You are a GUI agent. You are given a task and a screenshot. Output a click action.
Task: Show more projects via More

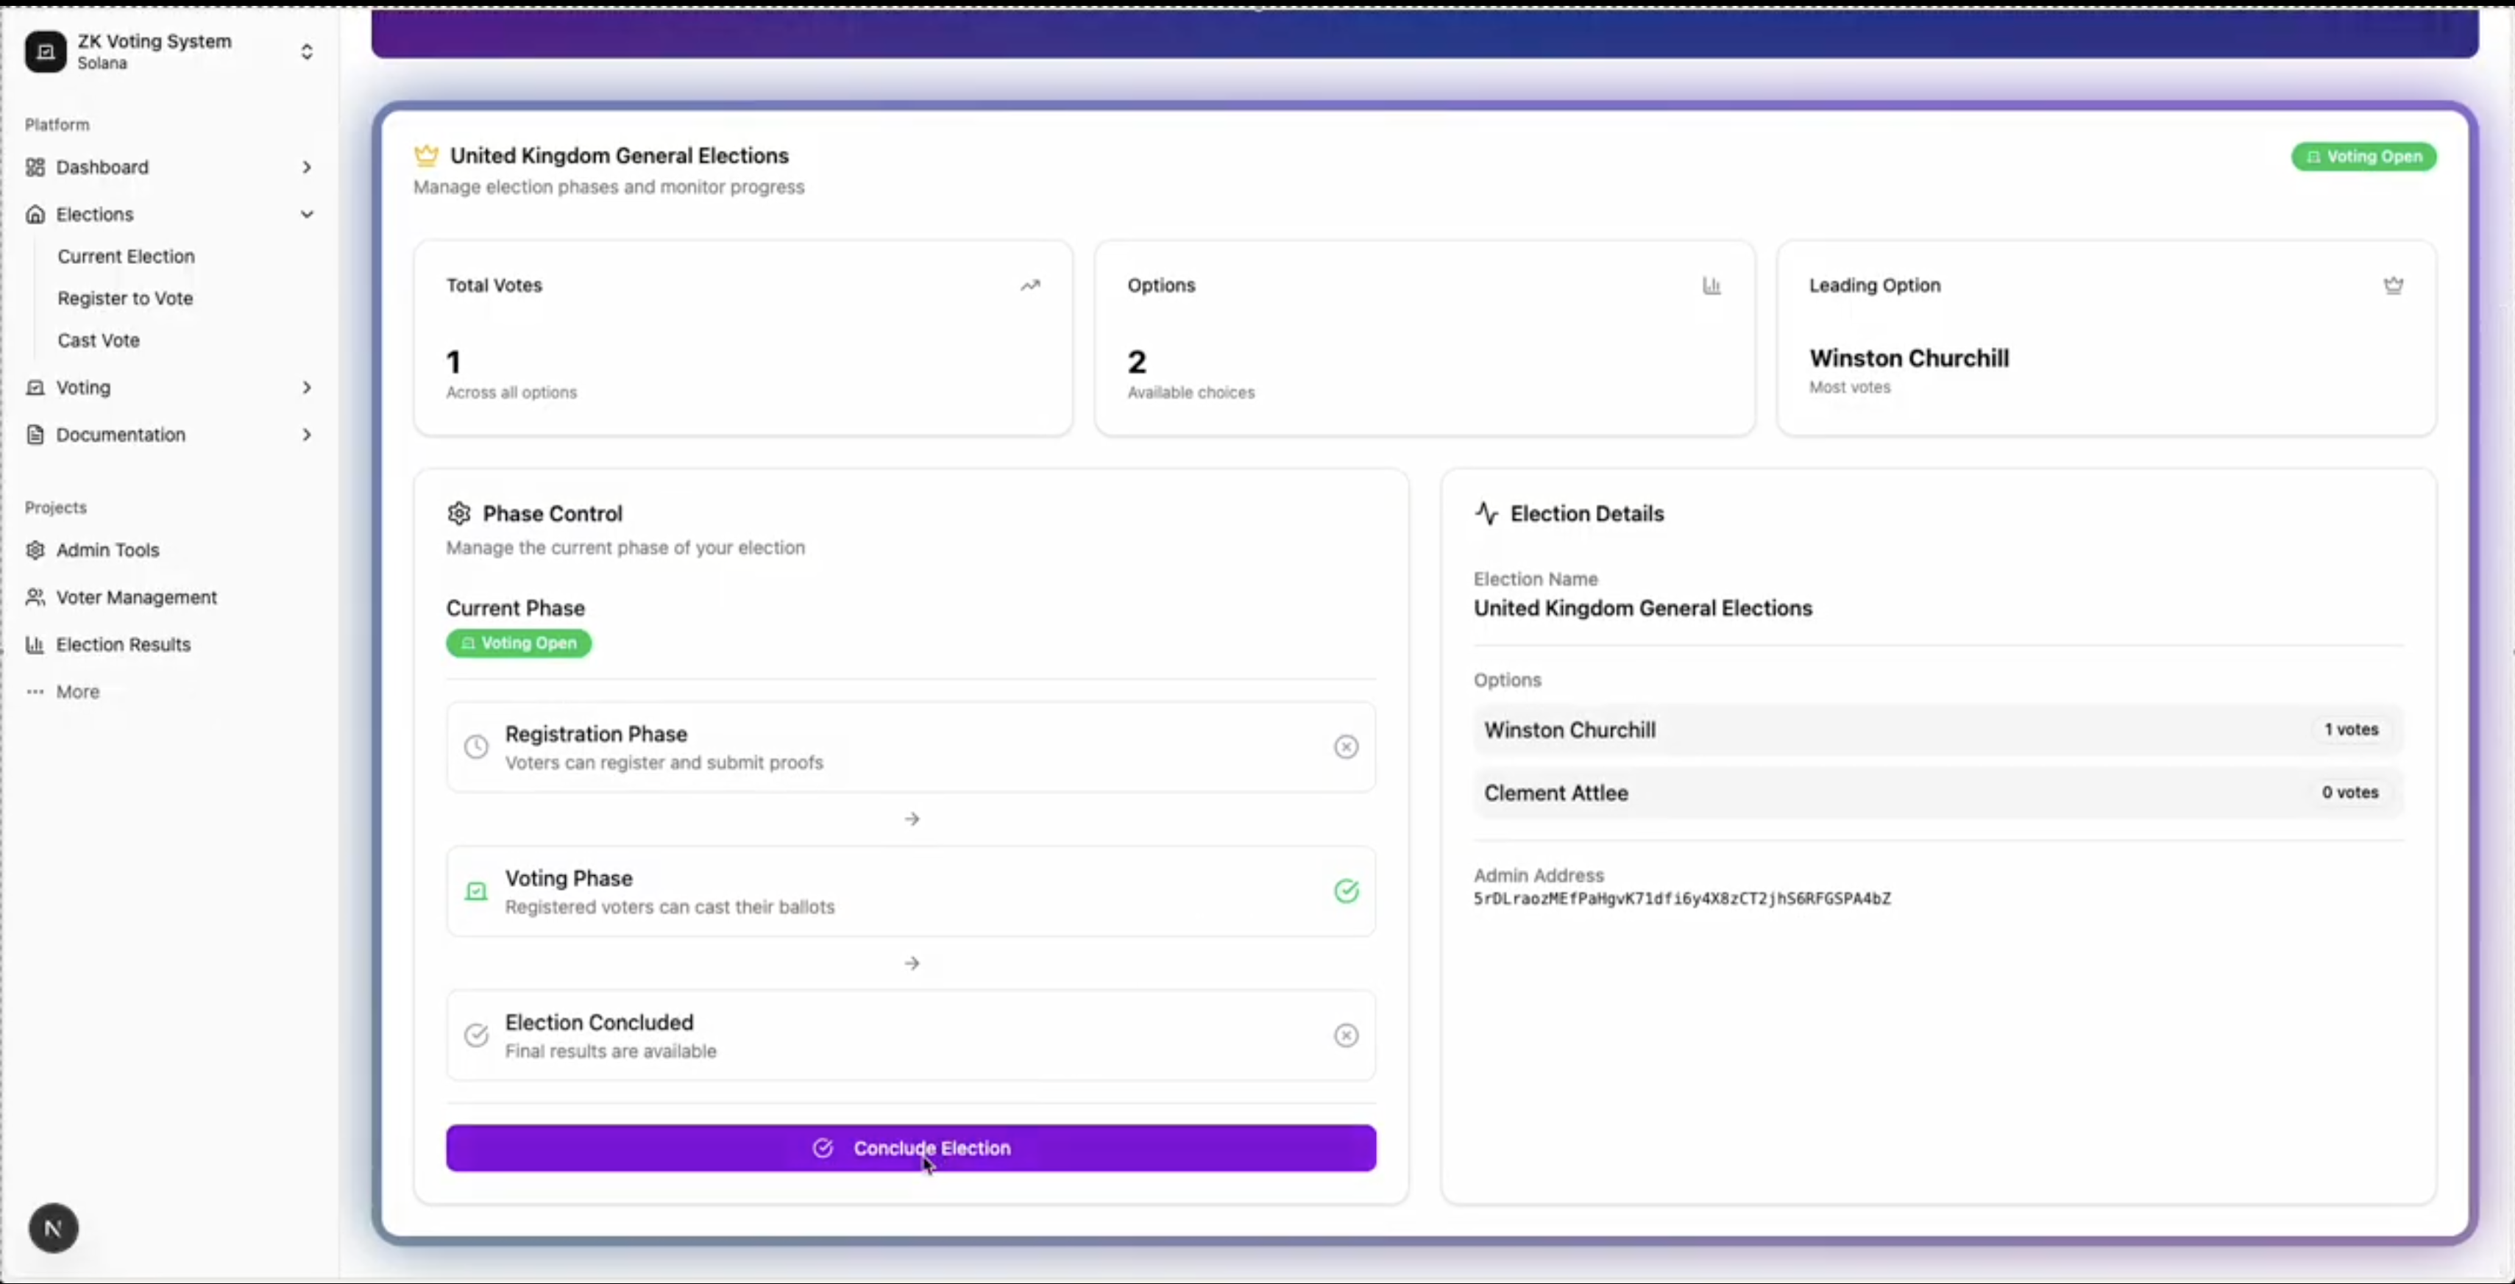[77, 691]
